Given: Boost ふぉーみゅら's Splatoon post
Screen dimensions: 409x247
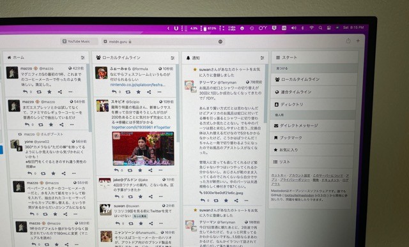Looking at the screenshot, I should (128, 92).
